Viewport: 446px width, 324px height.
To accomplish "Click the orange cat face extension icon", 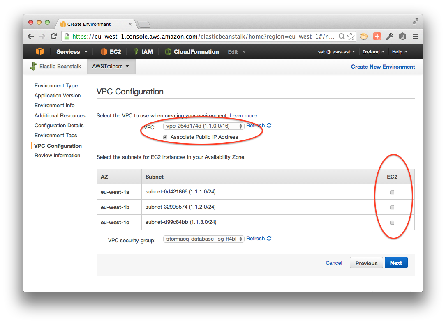I will click(364, 37).
